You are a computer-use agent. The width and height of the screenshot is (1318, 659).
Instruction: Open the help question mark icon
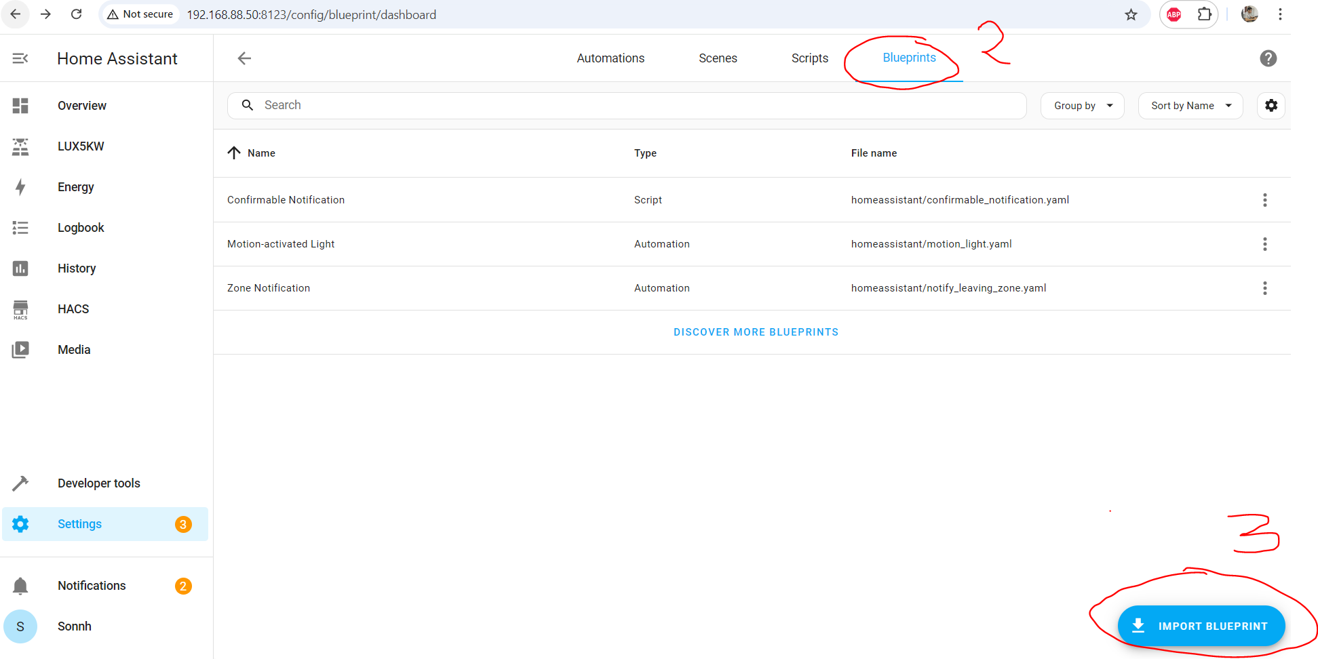point(1268,58)
